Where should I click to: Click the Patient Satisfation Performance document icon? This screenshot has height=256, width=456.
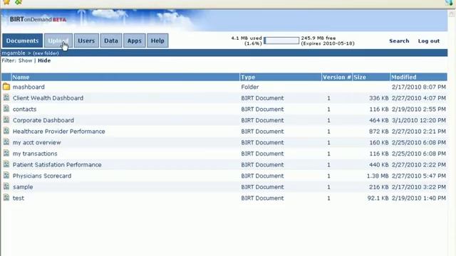(x=6, y=164)
